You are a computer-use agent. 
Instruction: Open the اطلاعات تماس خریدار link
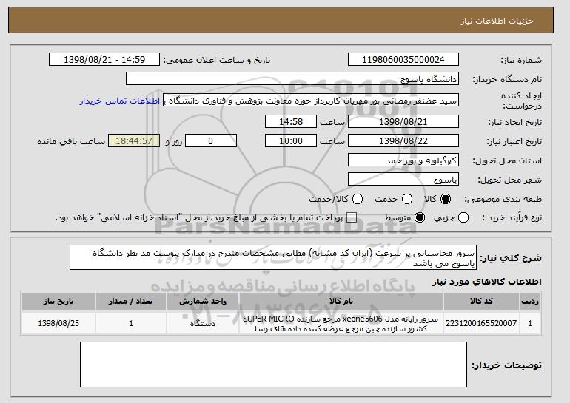click(x=120, y=101)
